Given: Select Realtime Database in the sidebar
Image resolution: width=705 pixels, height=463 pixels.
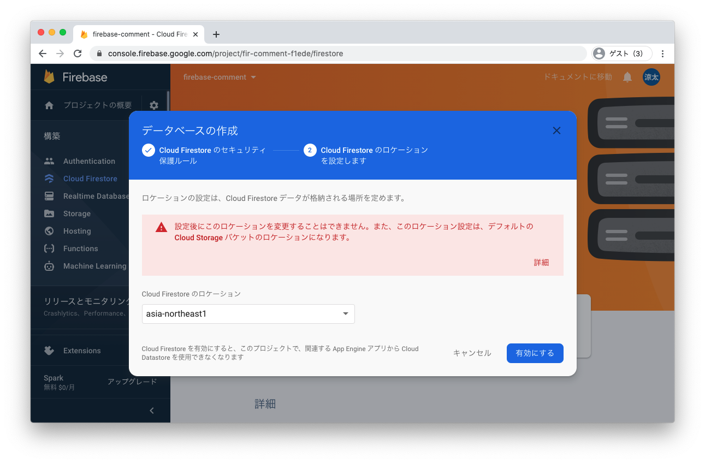Looking at the screenshot, I should 96,196.
